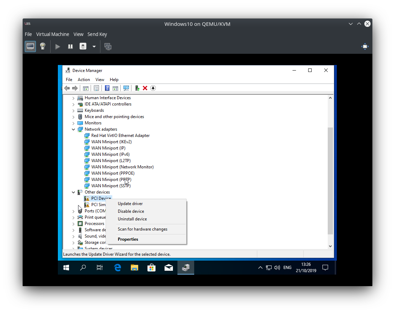395x313 pixels.
Task: Open the Mail app from taskbar
Action: 168,268
